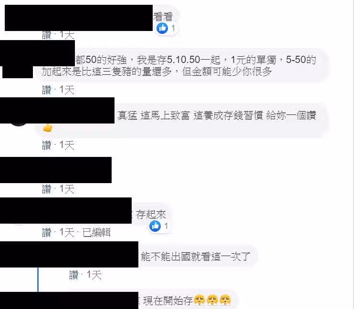Click 讚 under the fully blacked-out comment
354x309 pixels.
pyautogui.click(x=47, y=189)
